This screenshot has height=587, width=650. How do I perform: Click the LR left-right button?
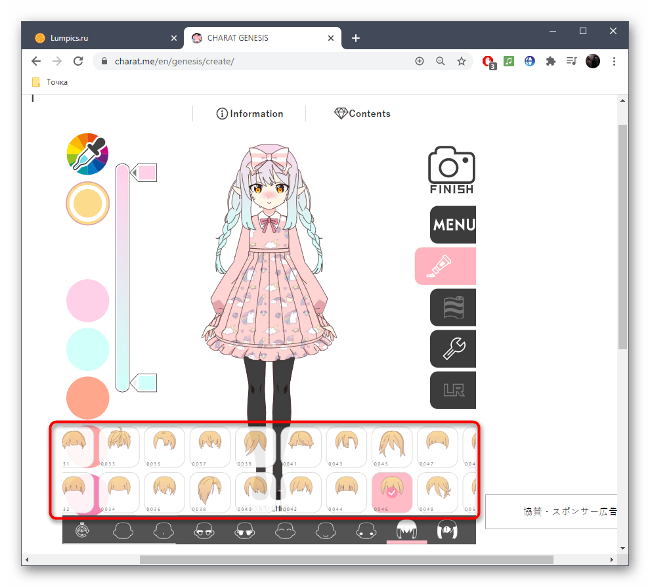click(453, 390)
